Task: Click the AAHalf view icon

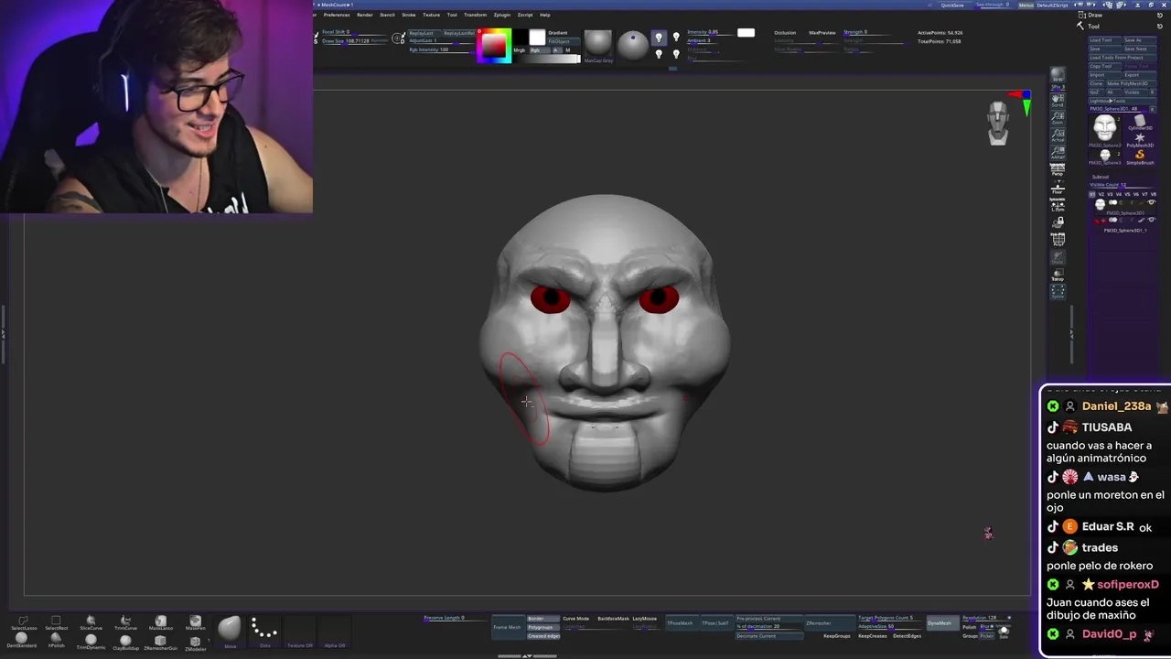Action: (1058, 154)
